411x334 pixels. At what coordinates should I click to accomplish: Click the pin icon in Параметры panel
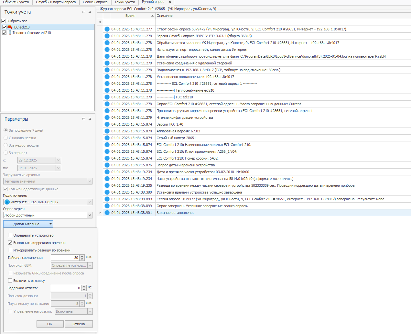click(90, 119)
